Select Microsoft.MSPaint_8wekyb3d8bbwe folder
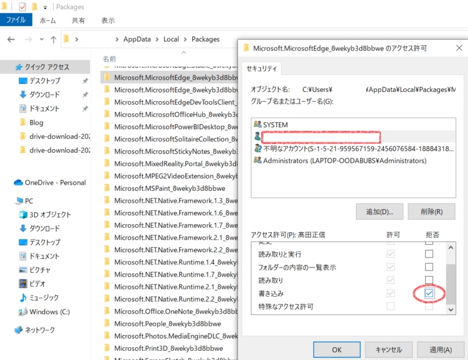The image size is (468, 360). 169,188
